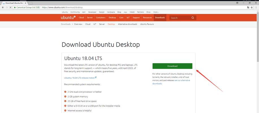Click the browser forward arrow
259x113 pixels.
(x=7, y=7)
